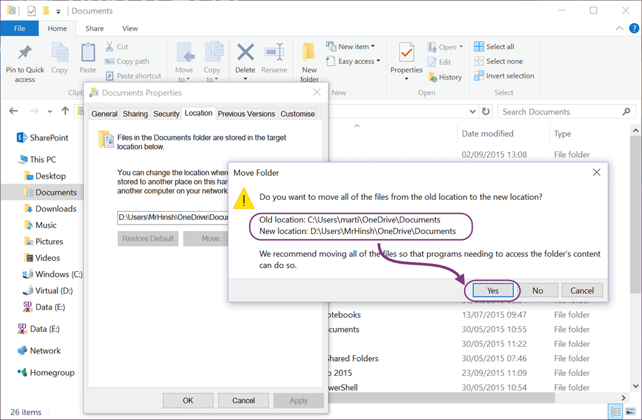Select Virtual (D:) in navigation pane
The height and width of the screenshot is (420, 642).
49,291
